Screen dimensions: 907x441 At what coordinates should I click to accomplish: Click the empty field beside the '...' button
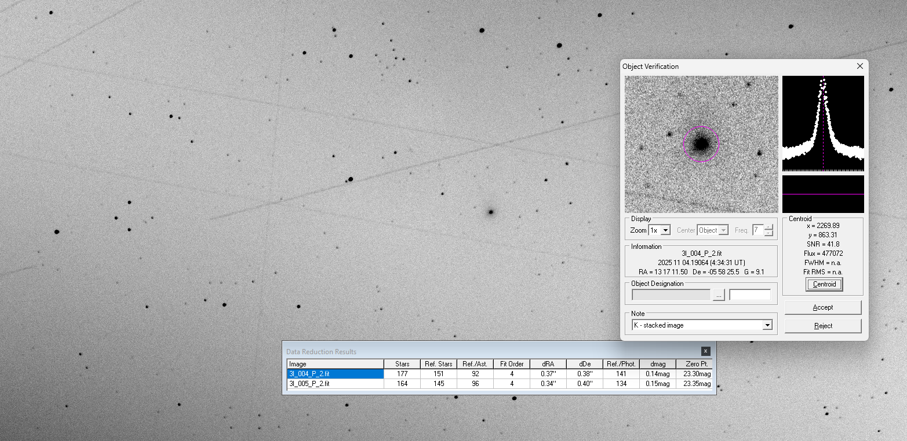coord(750,295)
